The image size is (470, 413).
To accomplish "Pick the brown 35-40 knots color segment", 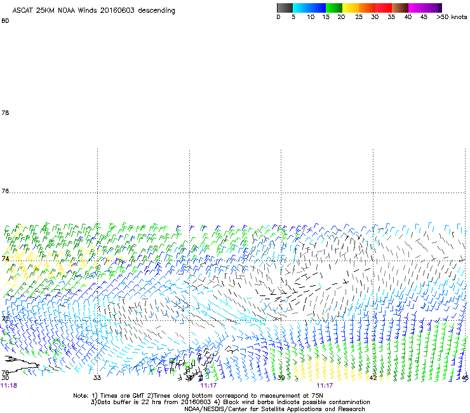I will (x=400, y=8).
